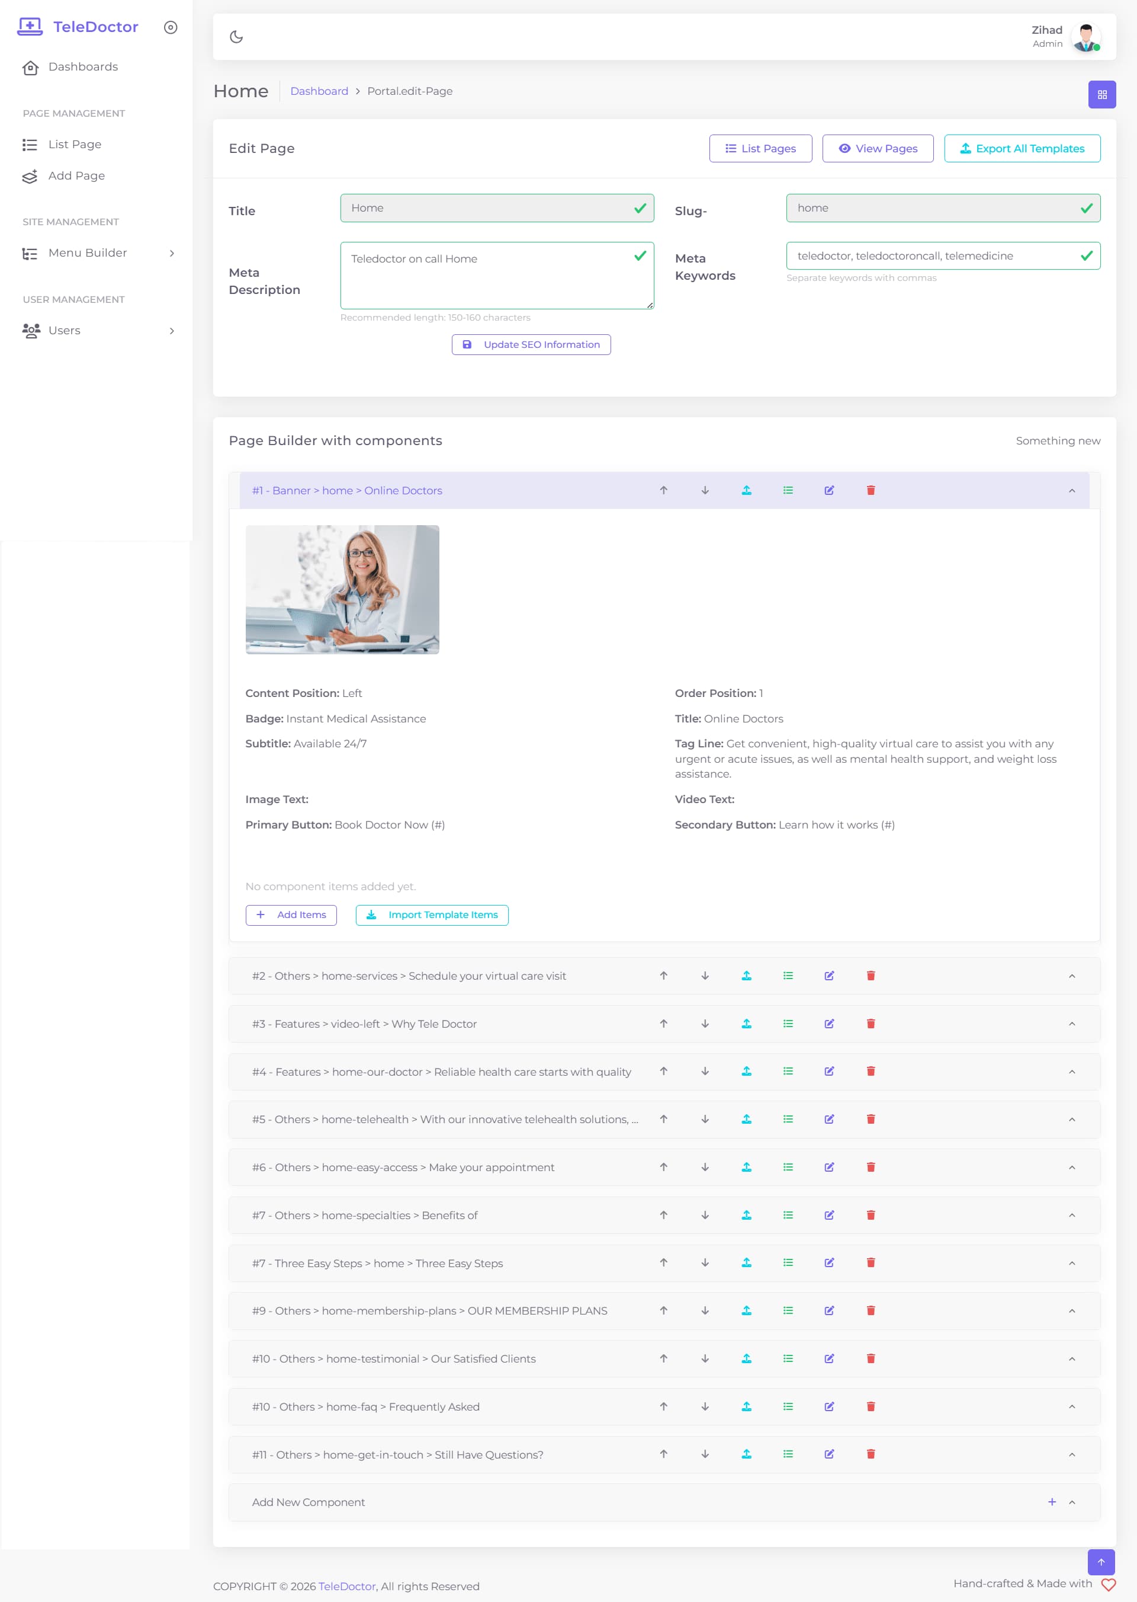Expand the home-services component row
Viewport: 1137px width, 1602px height.
tap(1071, 976)
